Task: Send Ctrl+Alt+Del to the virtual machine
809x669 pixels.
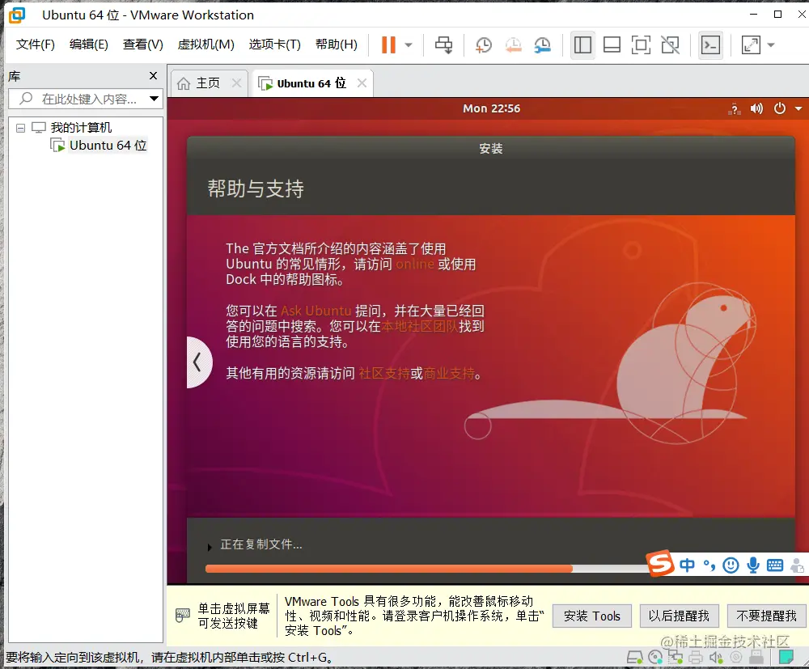Action: coord(443,44)
